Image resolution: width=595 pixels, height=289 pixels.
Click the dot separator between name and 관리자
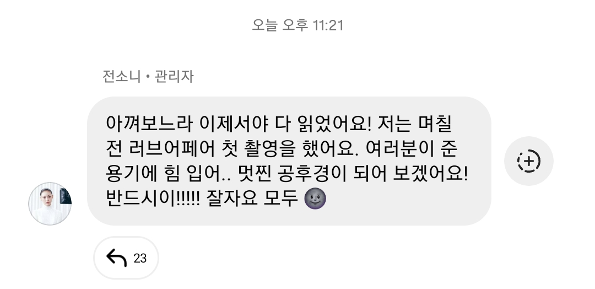tap(148, 77)
